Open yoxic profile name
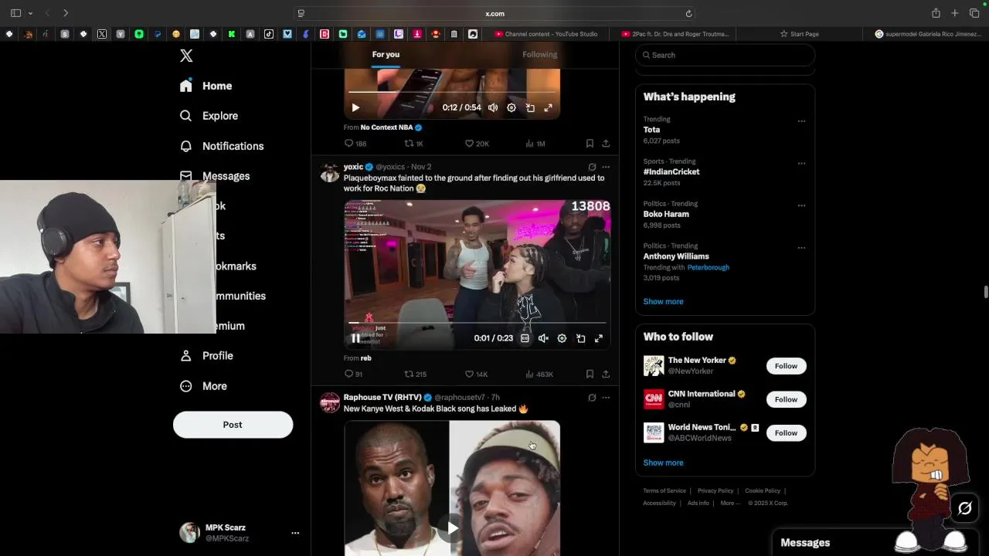Screen dimensions: 989x556 (353, 167)
